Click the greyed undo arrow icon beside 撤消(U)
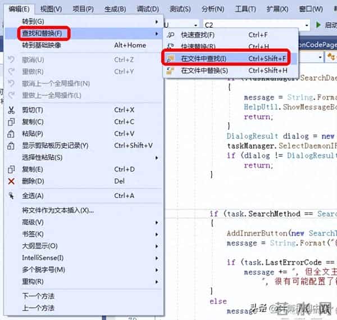337x320 pixels. (x=11, y=60)
